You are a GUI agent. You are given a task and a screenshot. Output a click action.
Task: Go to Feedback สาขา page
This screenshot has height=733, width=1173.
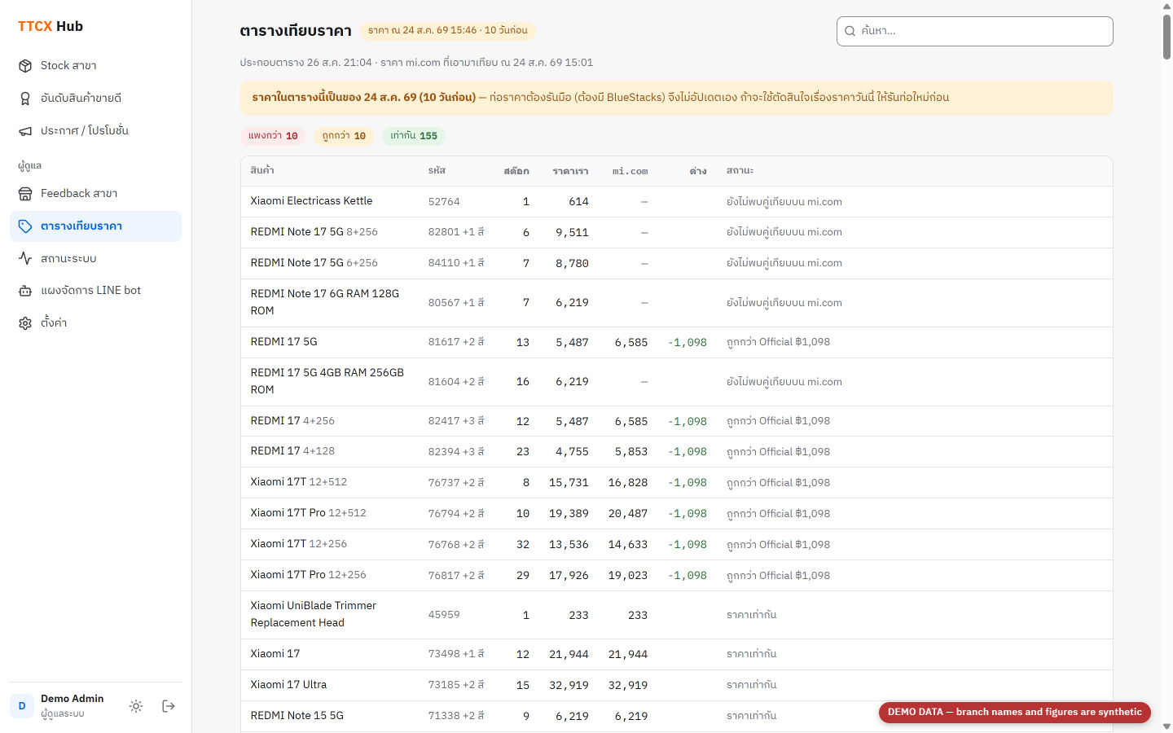point(95,194)
